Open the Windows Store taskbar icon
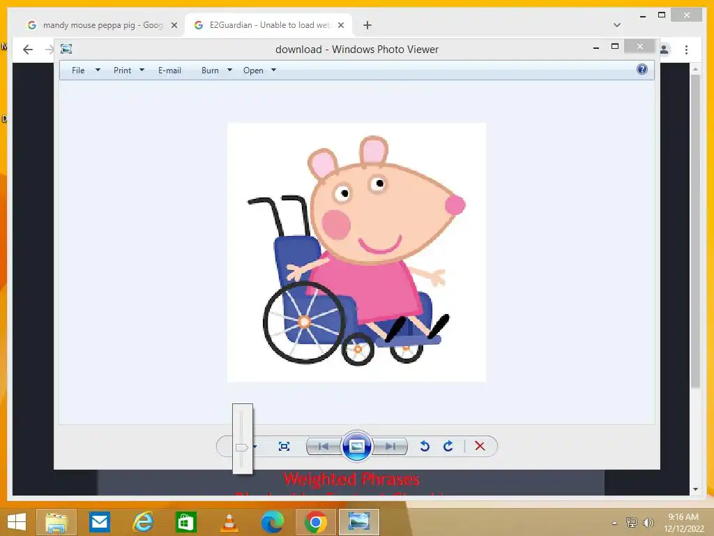The width and height of the screenshot is (714, 536). (185, 522)
